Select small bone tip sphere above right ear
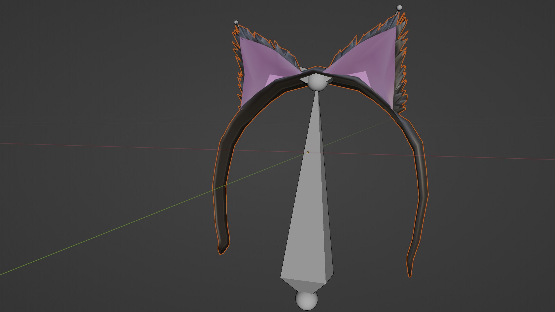555x312 pixels. point(399,8)
